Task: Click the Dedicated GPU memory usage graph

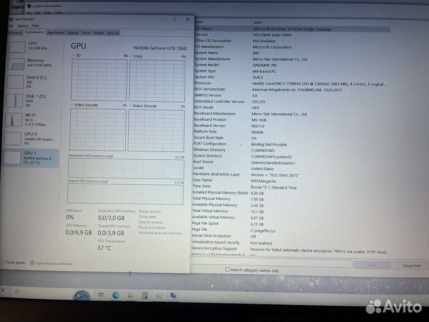Action: 126,169
